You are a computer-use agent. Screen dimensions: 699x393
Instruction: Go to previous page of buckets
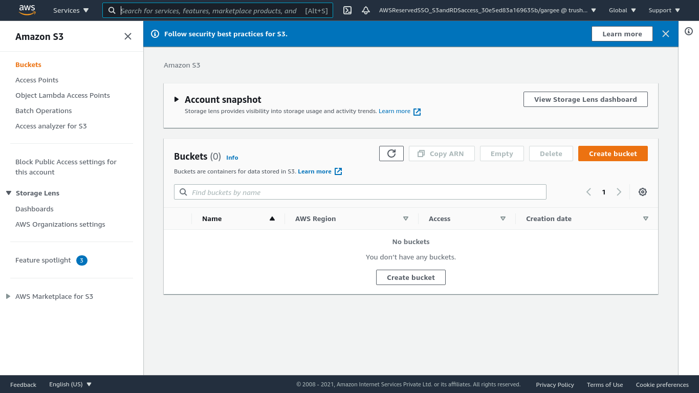(588, 192)
